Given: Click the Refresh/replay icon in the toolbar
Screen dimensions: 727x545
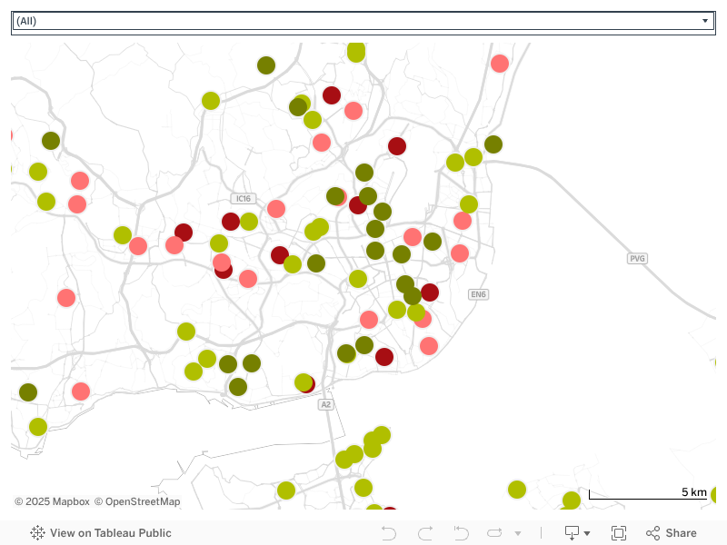Looking at the screenshot, I should pyautogui.click(x=494, y=533).
